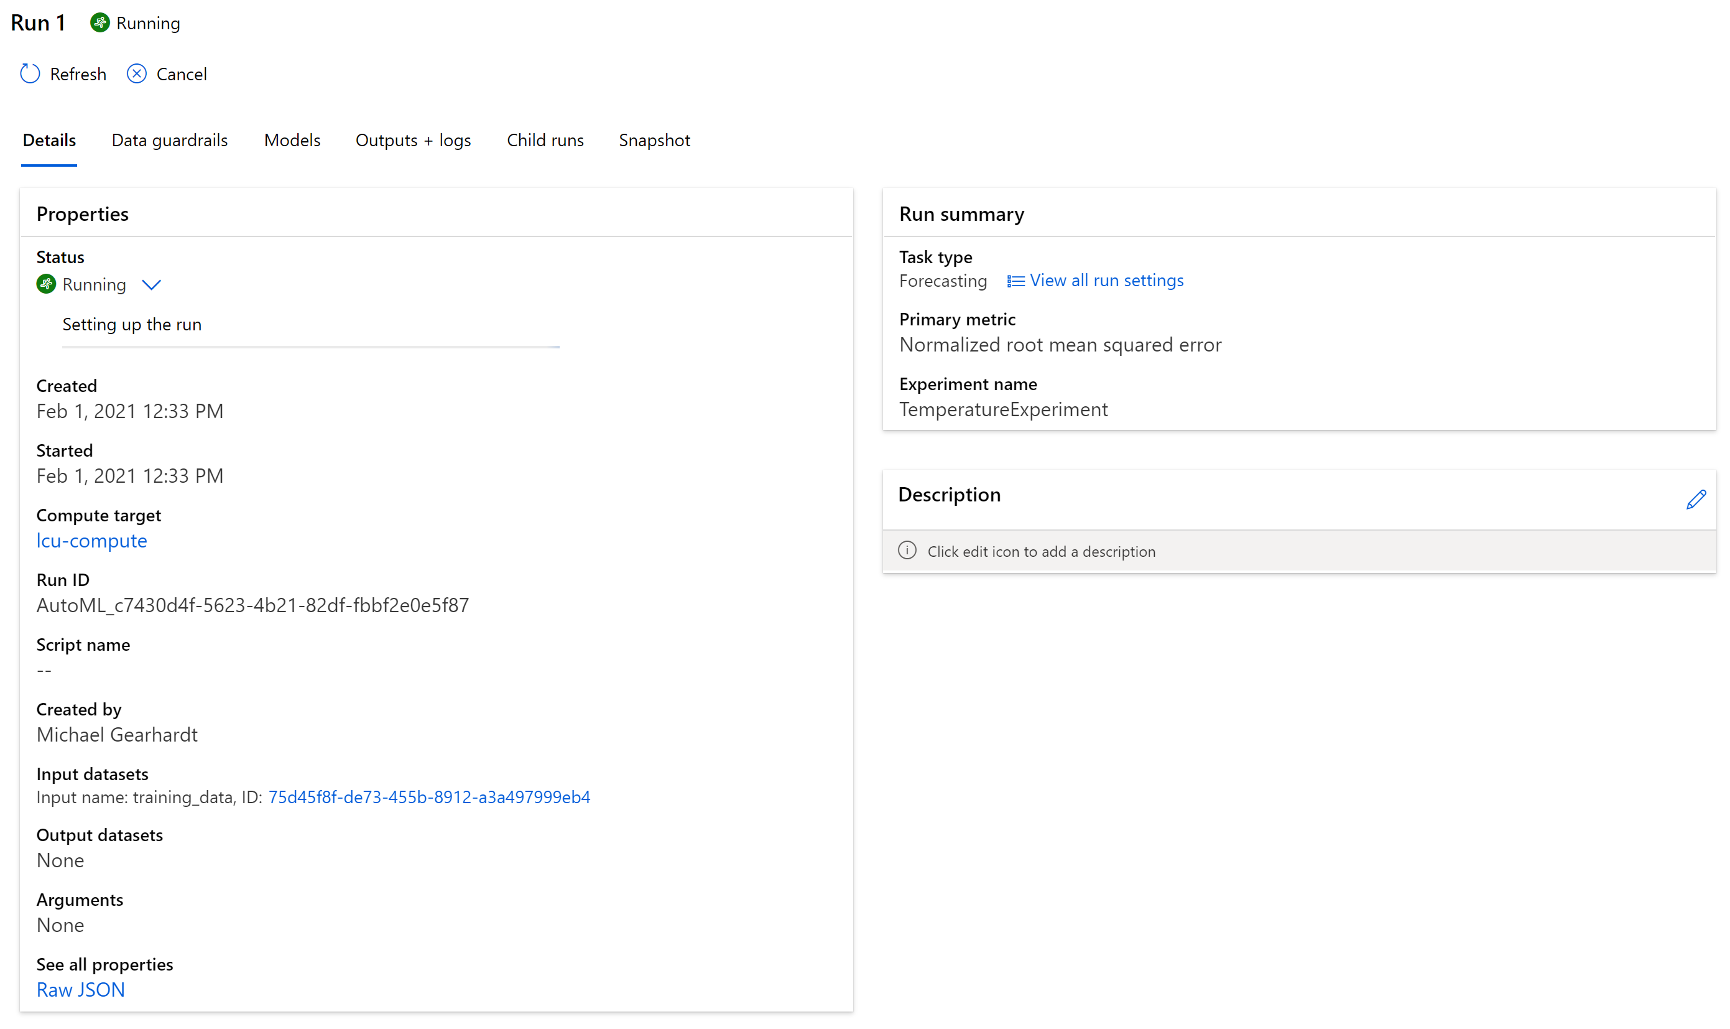Viewport: 1730px width, 1029px height.
Task: Click the info icon in Description panel
Action: (907, 551)
